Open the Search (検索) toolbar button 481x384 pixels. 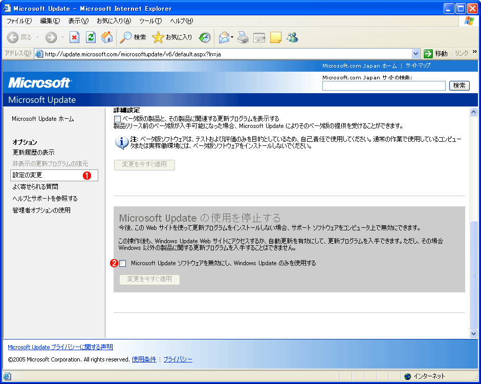click(133, 37)
